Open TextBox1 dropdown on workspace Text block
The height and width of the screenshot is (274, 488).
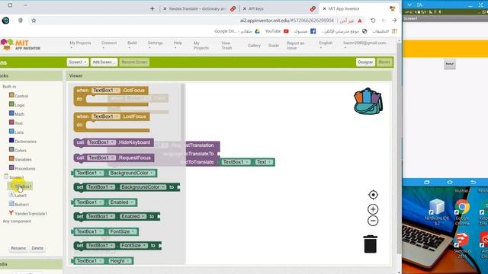point(236,162)
